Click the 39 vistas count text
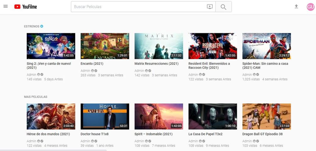The width and height of the screenshot is (316, 151). click(x=87, y=146)
